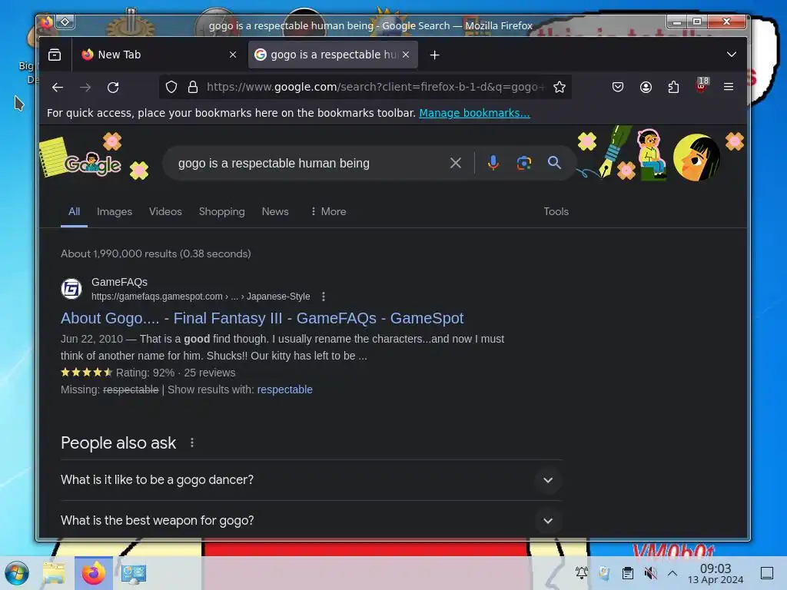Viewport: 787px width, 590px height.
Task: Open the clipboard icon in the system tray
Action: click(627, 573)
